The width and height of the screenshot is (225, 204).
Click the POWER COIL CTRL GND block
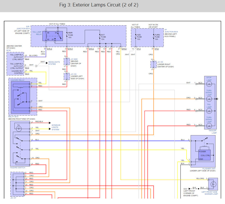tap(205, 155)
